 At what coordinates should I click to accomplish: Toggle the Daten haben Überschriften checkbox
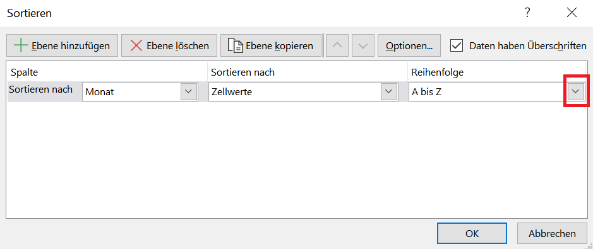tap(457, 46)
